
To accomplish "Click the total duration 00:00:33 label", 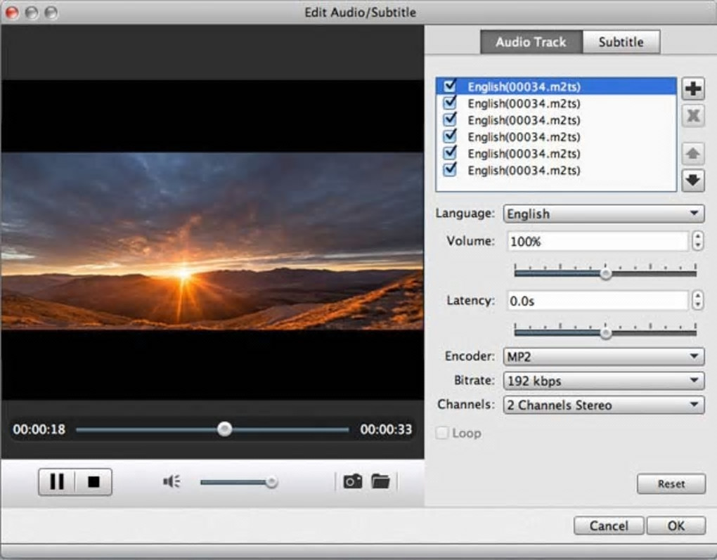I will pyautogui.click(x=386, y=429).
